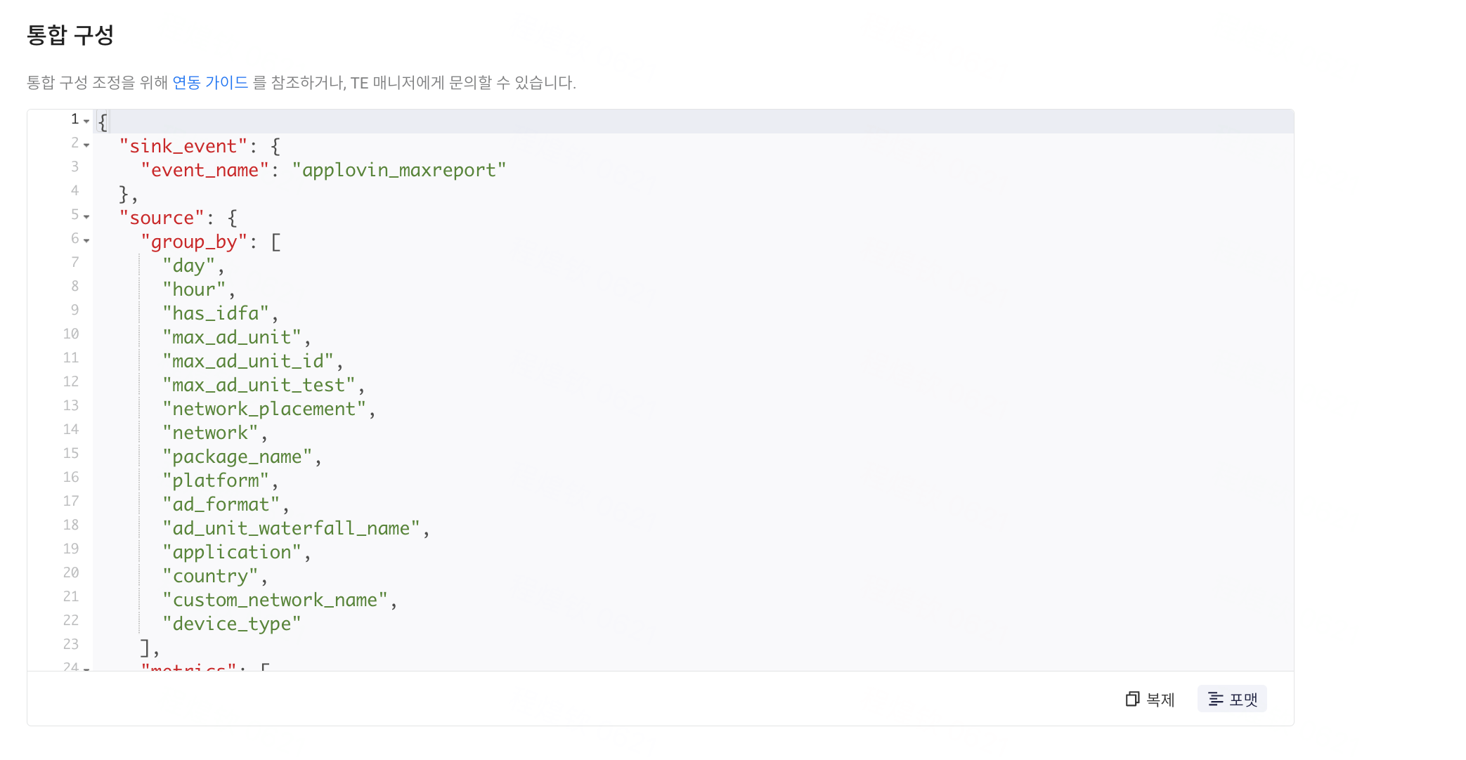Click the "max_ad_unit_test" entry
Screen dimensions: 1466x760
click(x=259, y=385)
